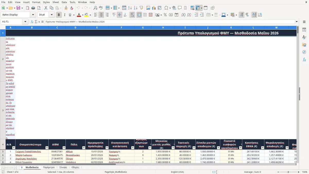The width and height of the screenshot is (309, 174).
Task: Insert a chart with Chart icon
Action: click(154, 8)
